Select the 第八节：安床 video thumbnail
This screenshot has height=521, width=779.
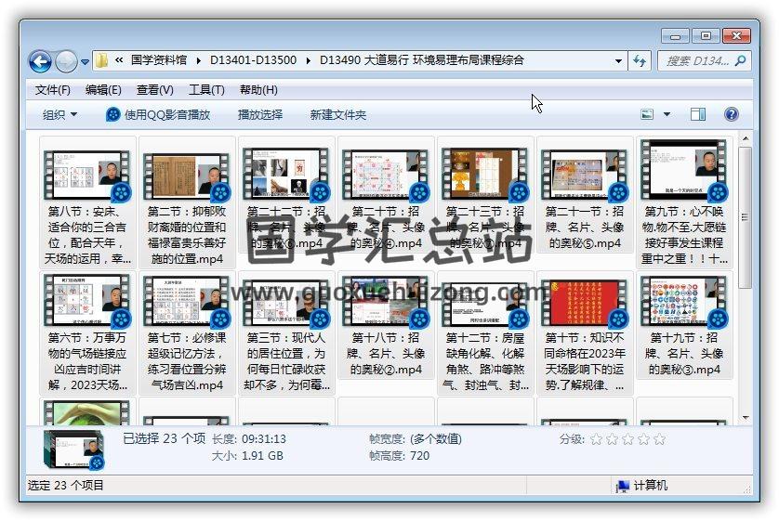point(87,175)
